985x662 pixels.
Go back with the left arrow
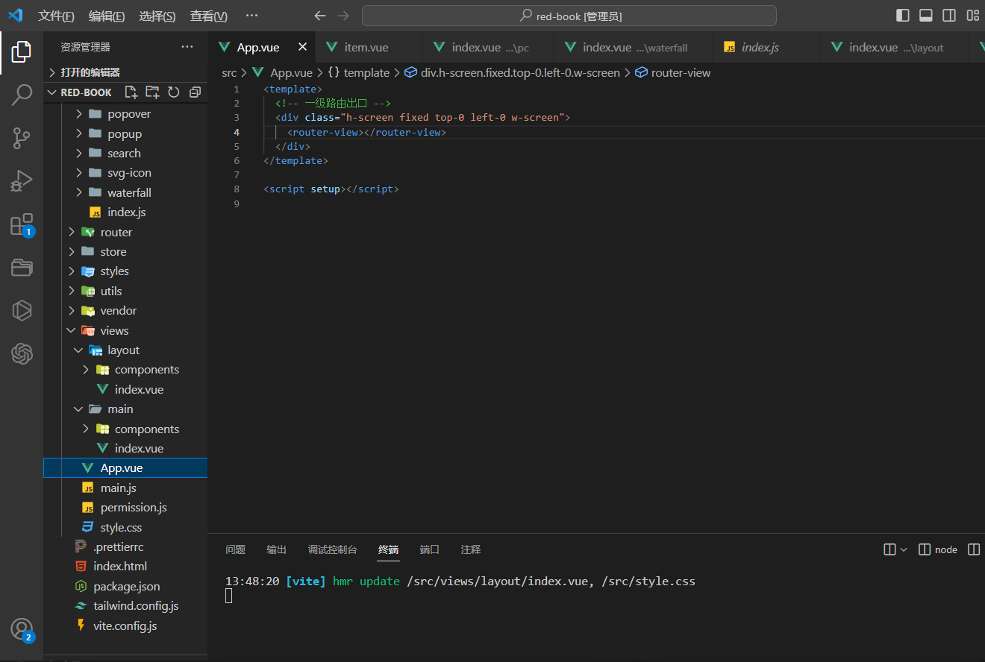320,16
